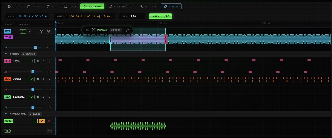Click the range display 00:08.0 to 00:16.0
The image size is (332, 138).
point(85,16)
